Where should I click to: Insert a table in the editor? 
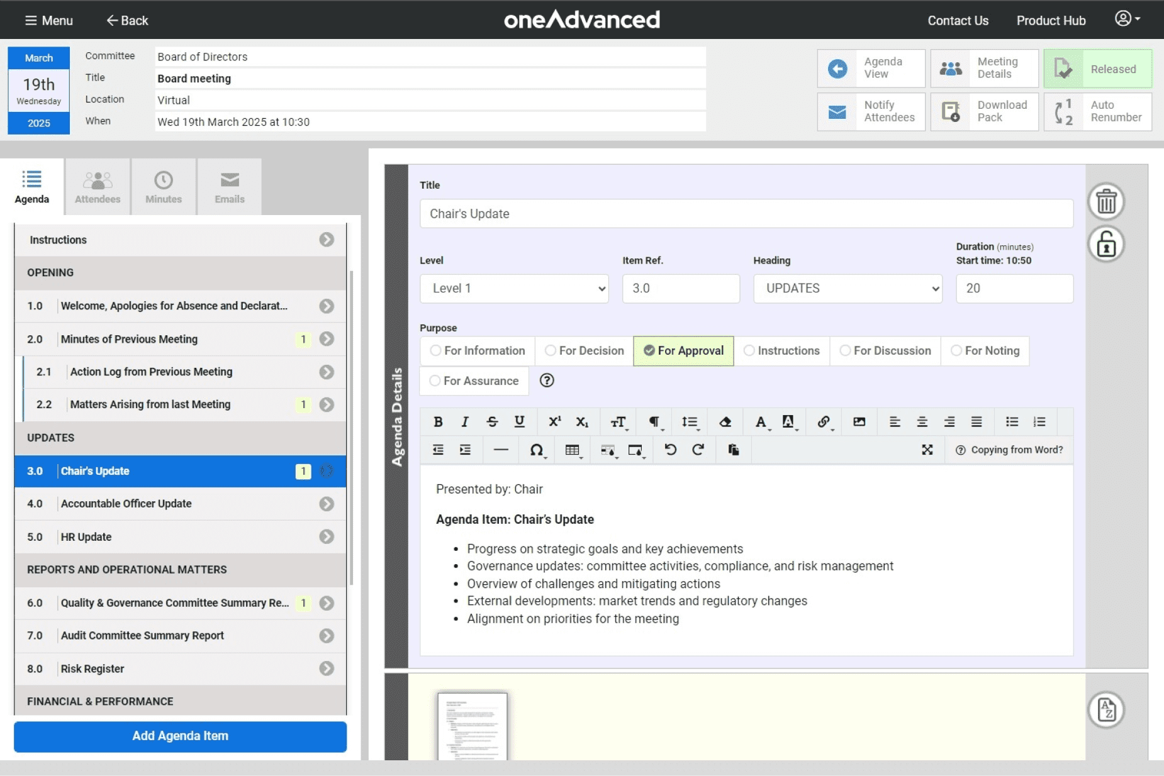pyautogui.click(x=572, y=450)
